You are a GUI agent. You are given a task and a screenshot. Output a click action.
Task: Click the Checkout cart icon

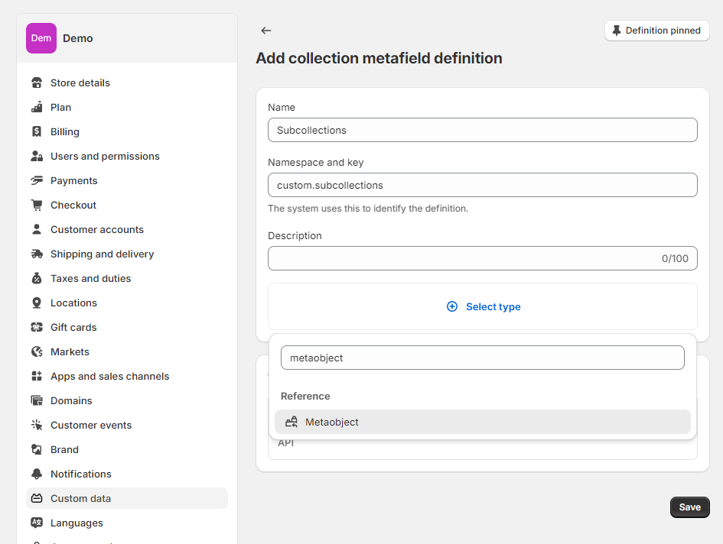(37, 205)
